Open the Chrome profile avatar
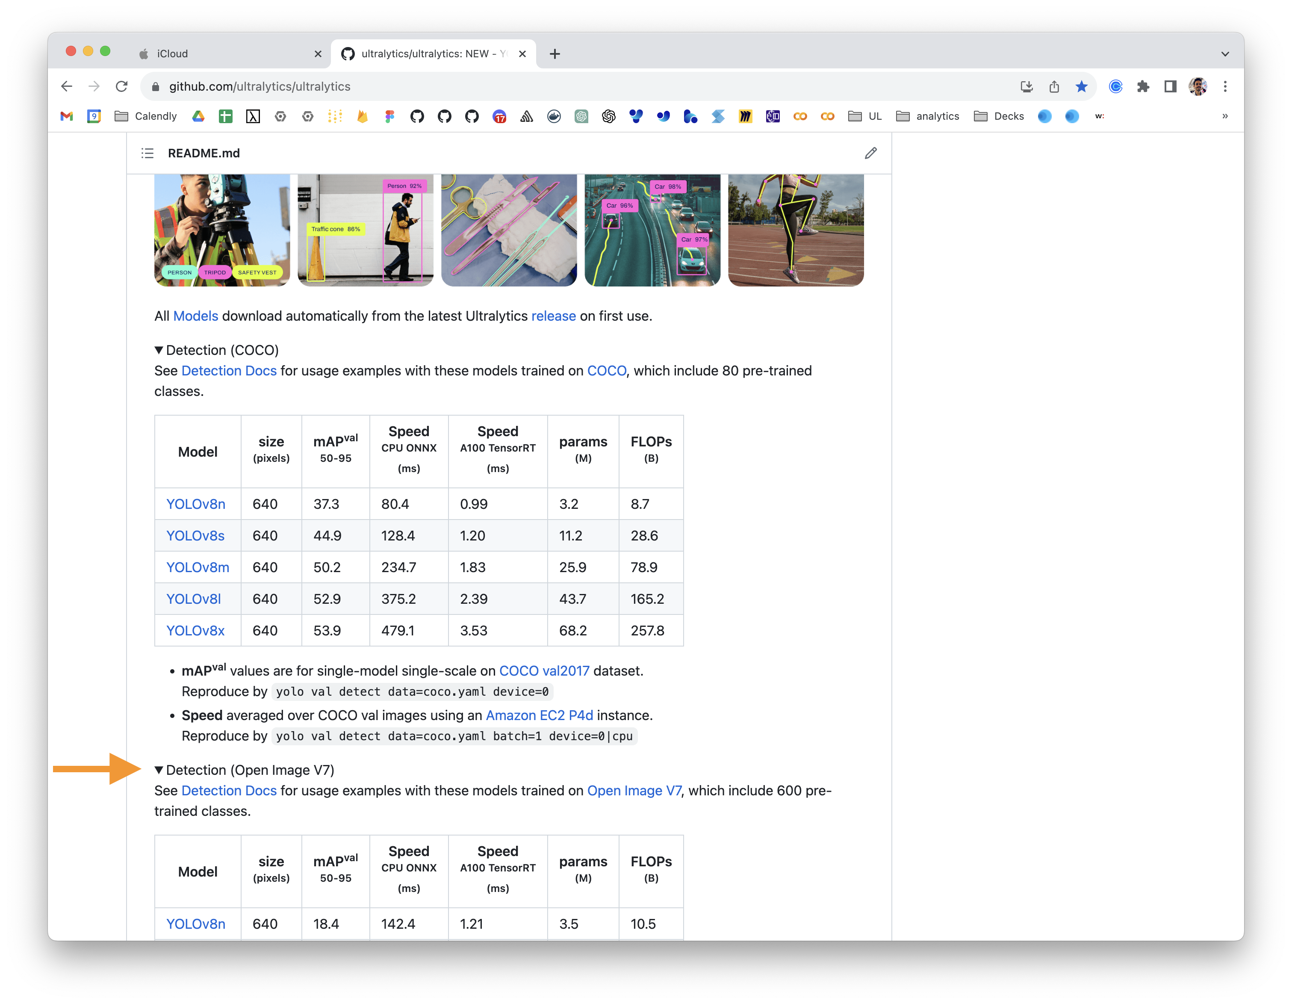 [1198, 86]
